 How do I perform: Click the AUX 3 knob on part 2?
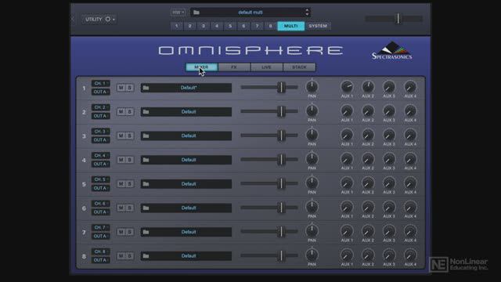pos(389,111)
